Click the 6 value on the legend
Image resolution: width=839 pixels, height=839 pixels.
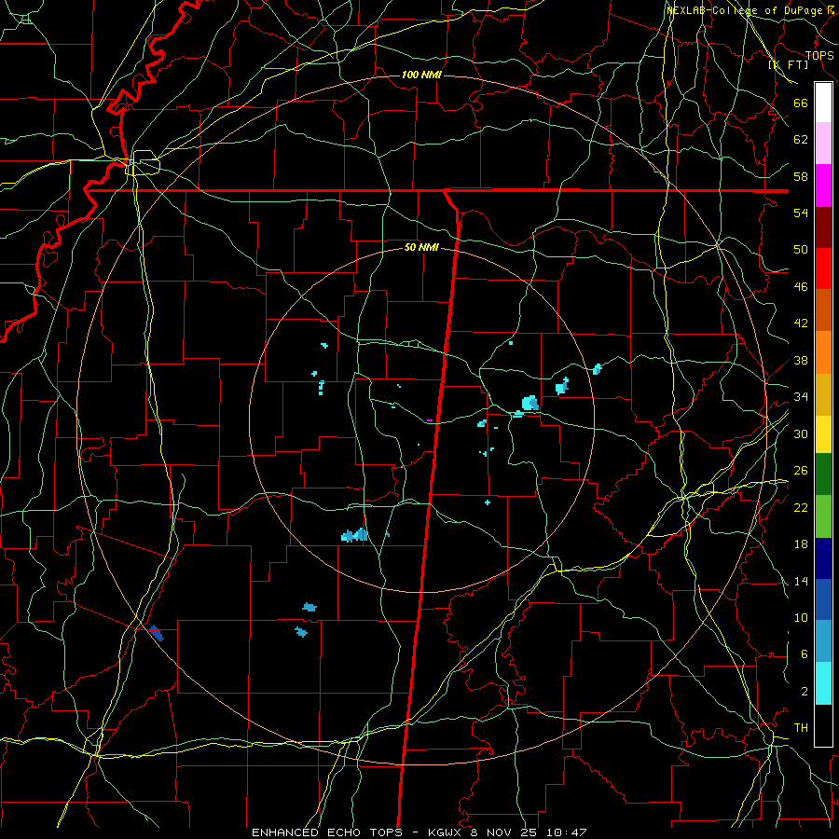[805, 653]
